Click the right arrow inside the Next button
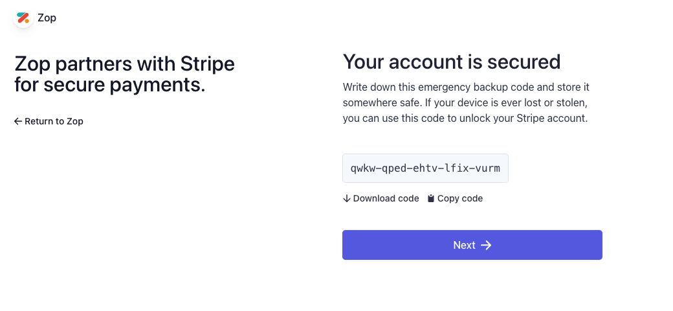The image size is (673, 311). [x=486, y=245]
